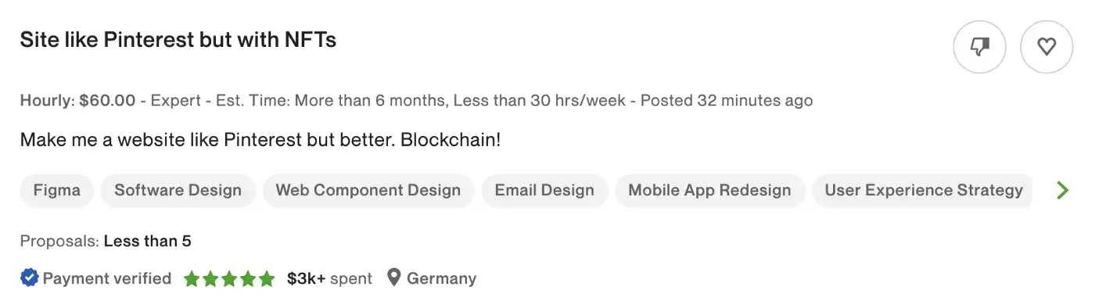Viewport: 1095px width, 308px height.
Task: Click the Proposals: Less than 5 text
Action: [x=106, y=241]
